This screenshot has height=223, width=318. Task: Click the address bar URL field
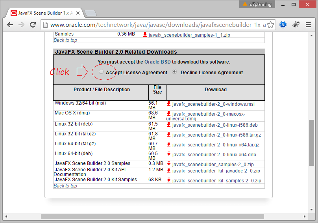[x=158, y=25]
